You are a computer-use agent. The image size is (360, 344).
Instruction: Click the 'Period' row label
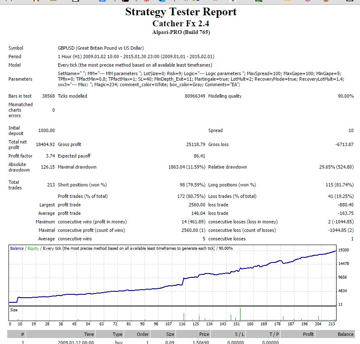pos(15,56)
